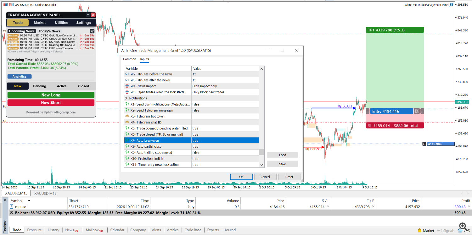
Task: Remove stop loss with the S/L x icon
Action: coord(328,207)
